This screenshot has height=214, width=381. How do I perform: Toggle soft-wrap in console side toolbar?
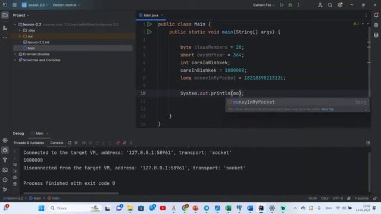coord(15,165)
